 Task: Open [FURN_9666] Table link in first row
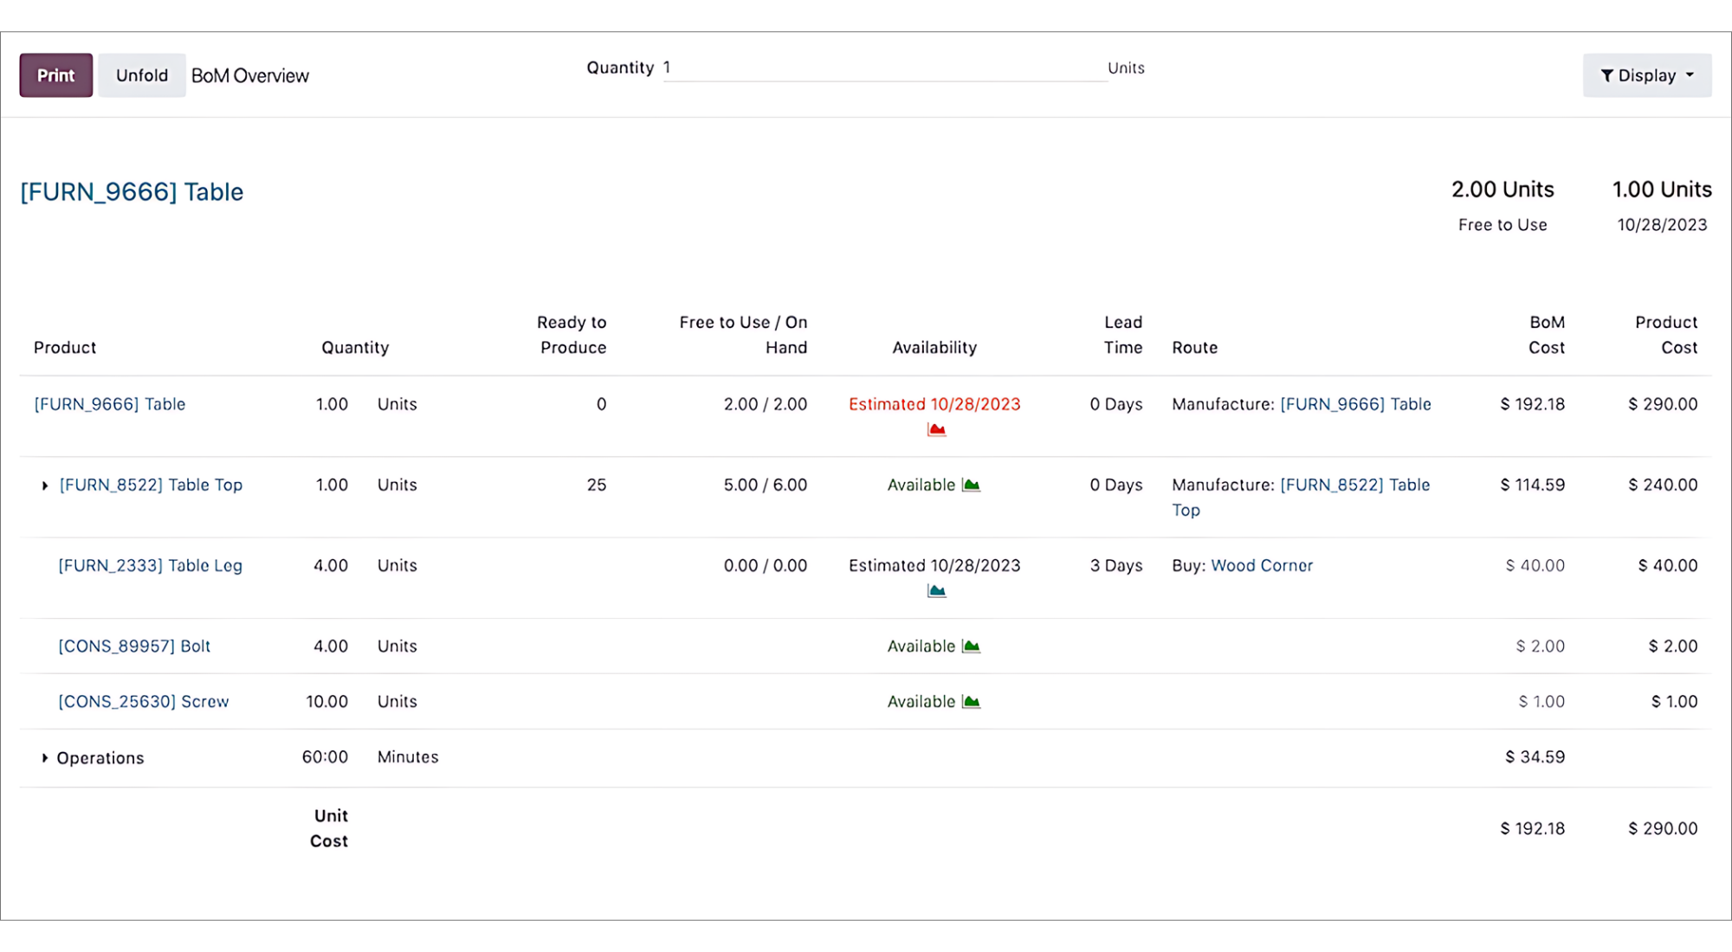110,404
